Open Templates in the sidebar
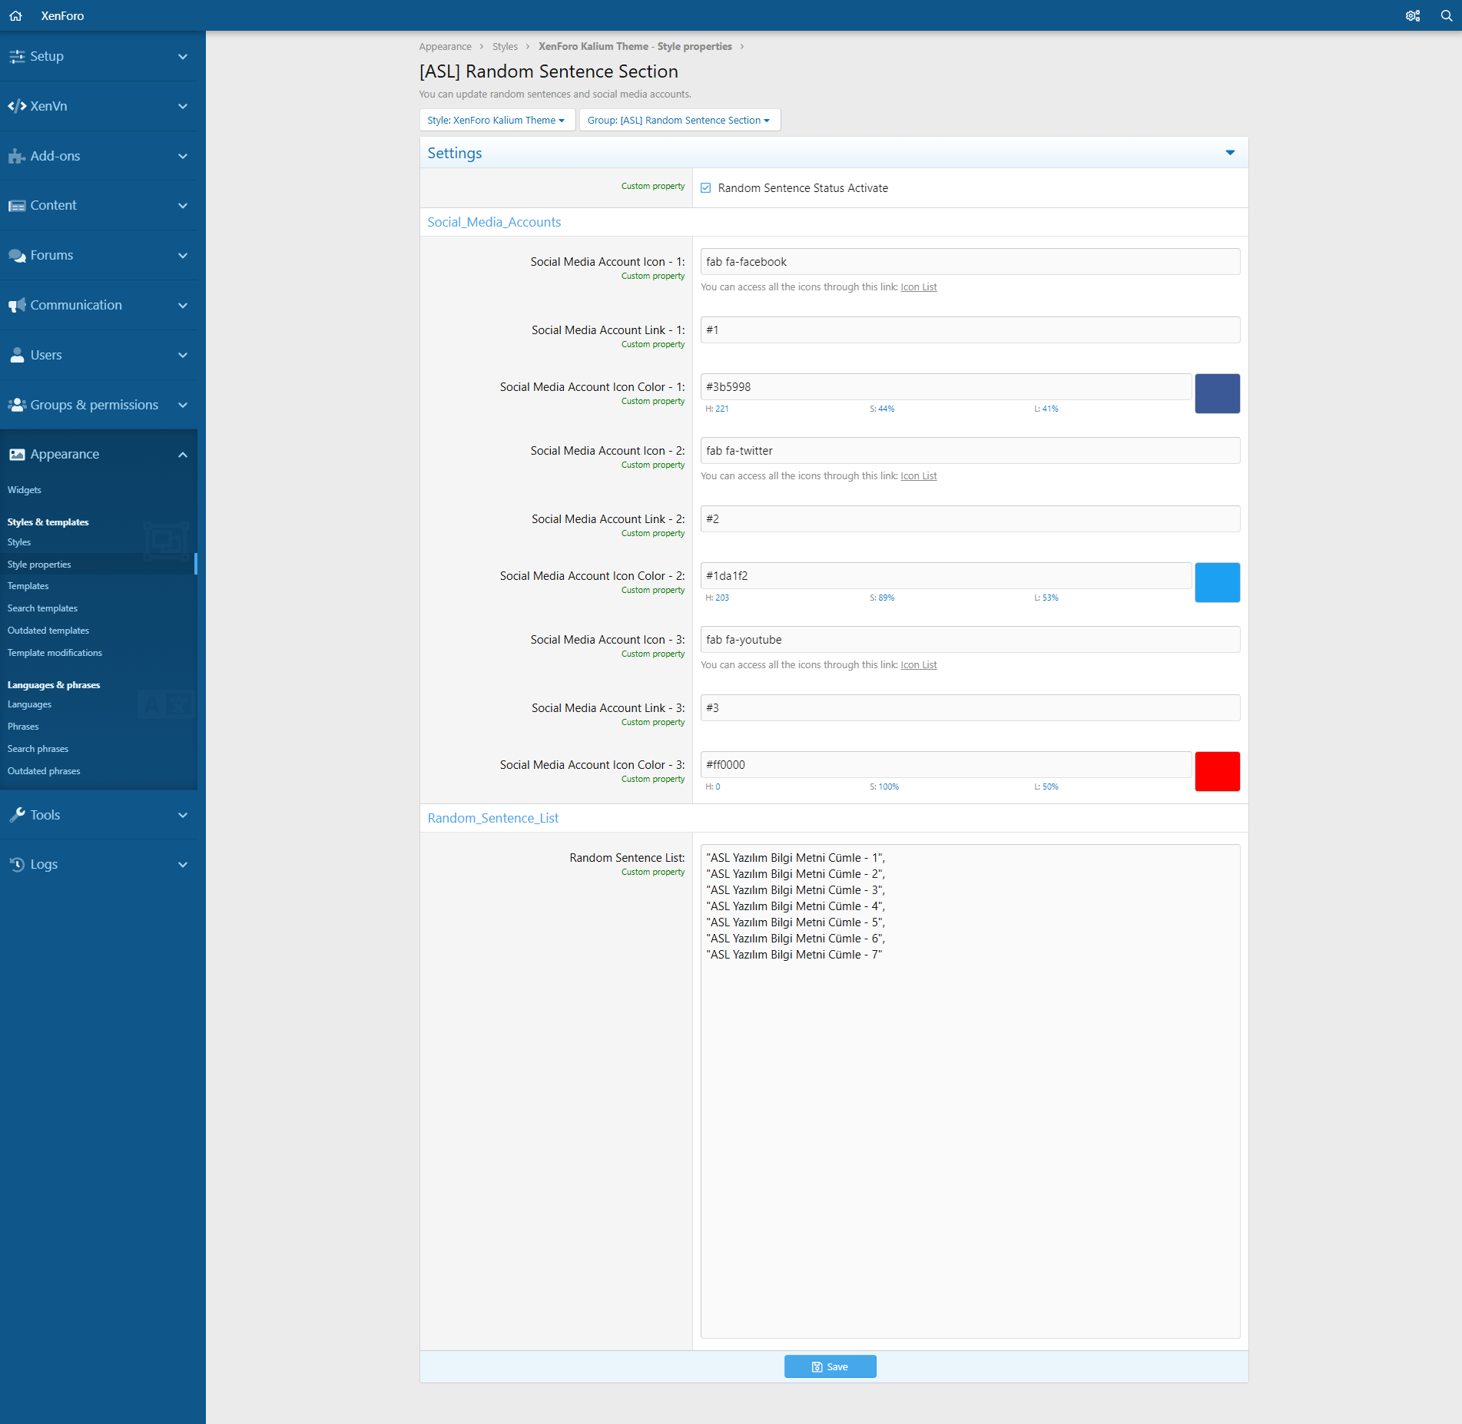The height and width of the screenshot is (1424, 1462). point(28,586)
